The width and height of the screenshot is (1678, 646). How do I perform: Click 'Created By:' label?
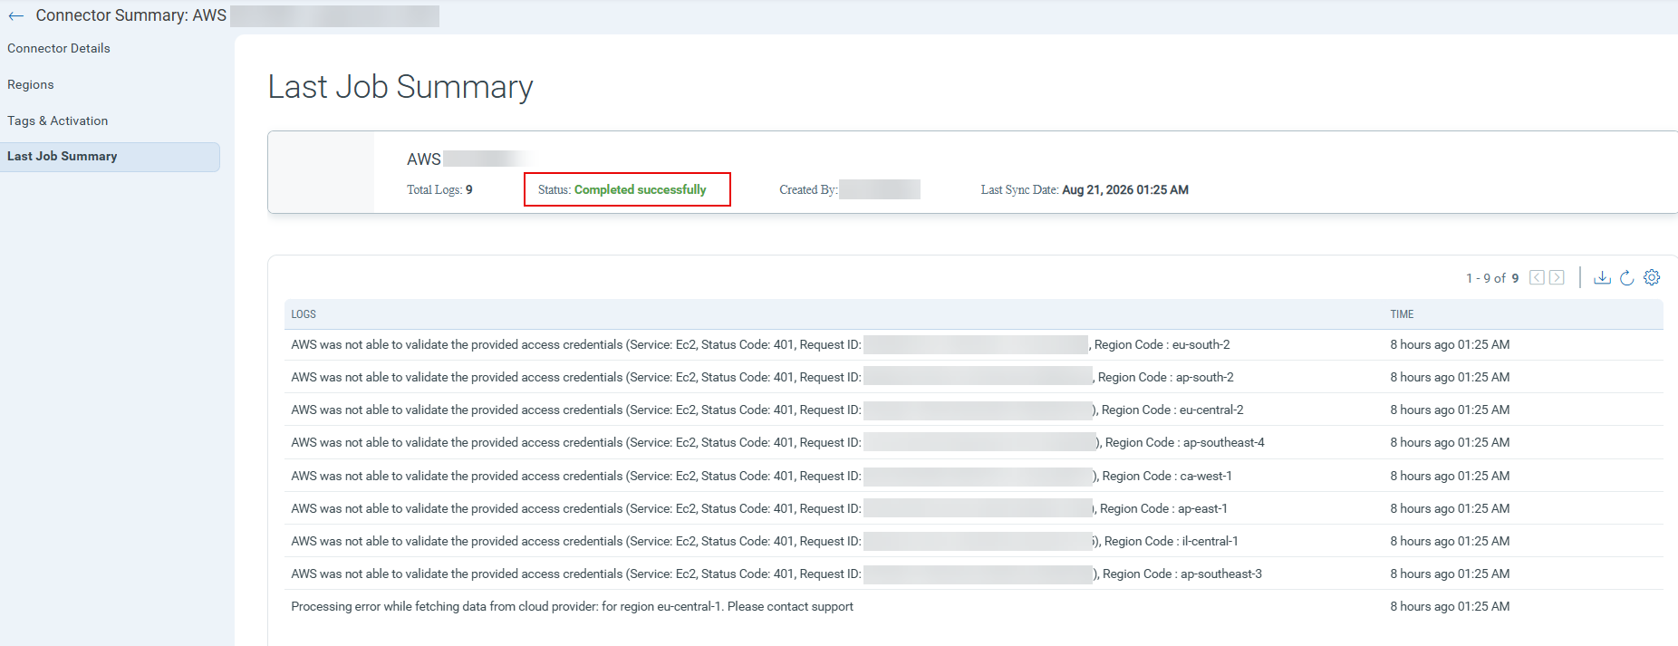point(808,189)
